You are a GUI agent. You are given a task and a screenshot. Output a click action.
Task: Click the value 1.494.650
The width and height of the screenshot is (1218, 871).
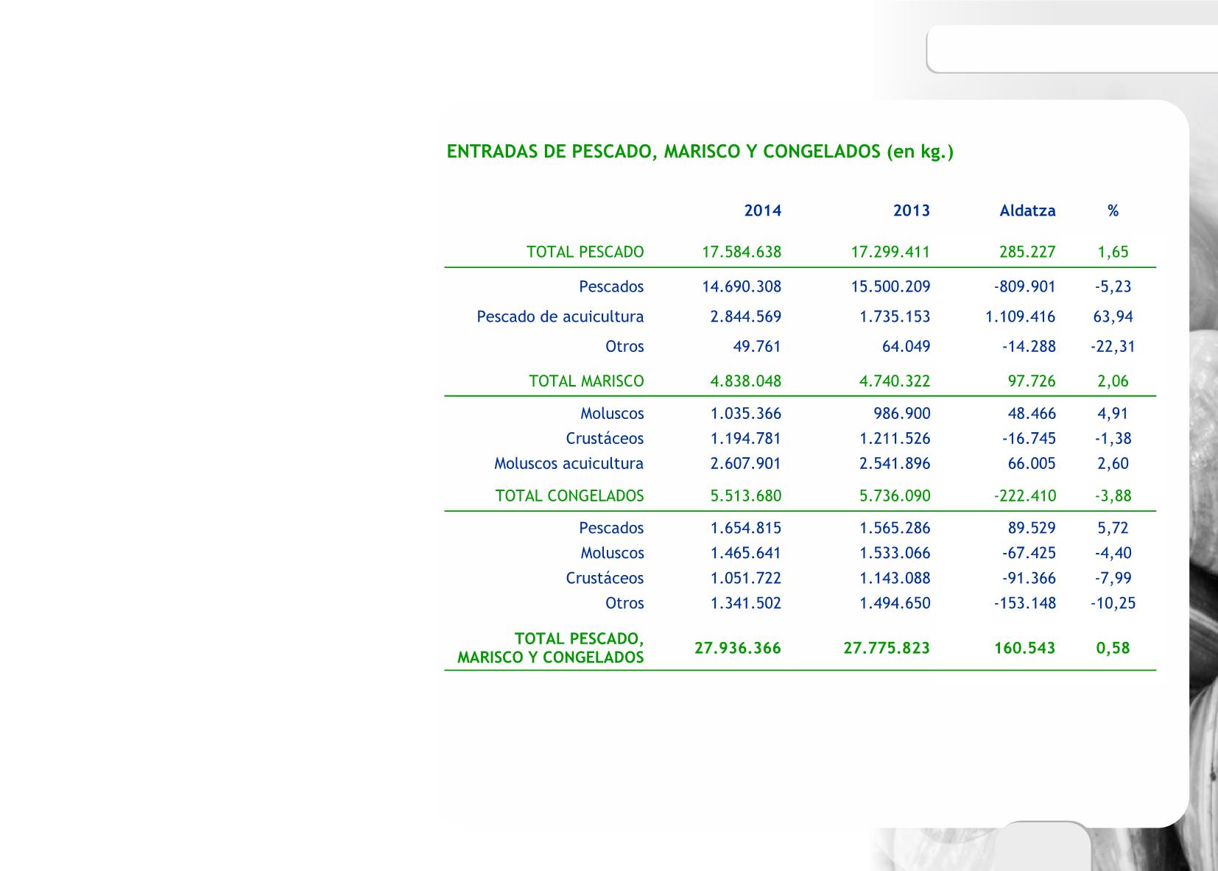(x=895, y=603)
